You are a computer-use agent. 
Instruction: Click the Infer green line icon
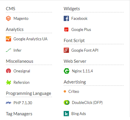pyautogui.click(x=8, y=50)
